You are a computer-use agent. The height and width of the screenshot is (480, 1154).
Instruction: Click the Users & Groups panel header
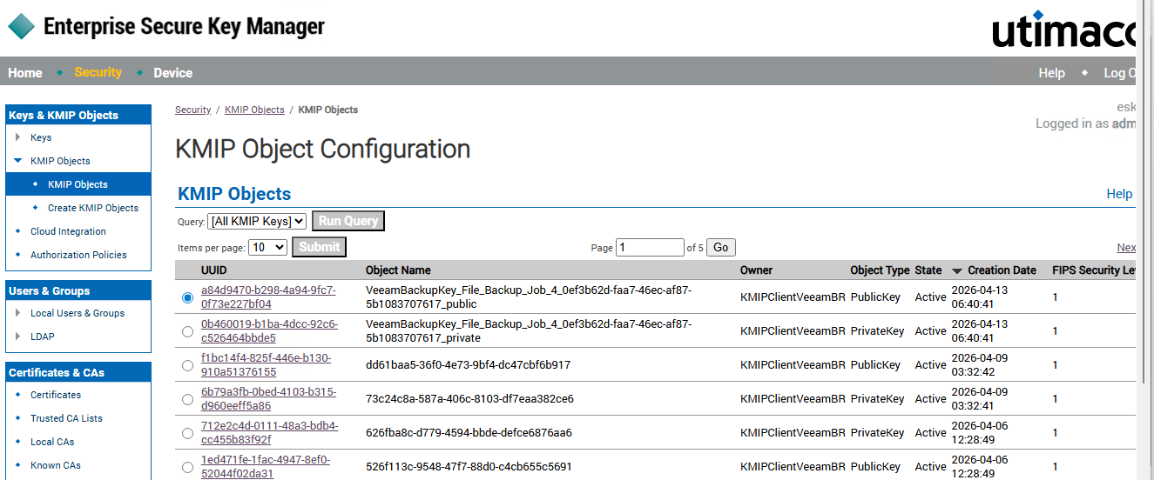click(78, 290)
